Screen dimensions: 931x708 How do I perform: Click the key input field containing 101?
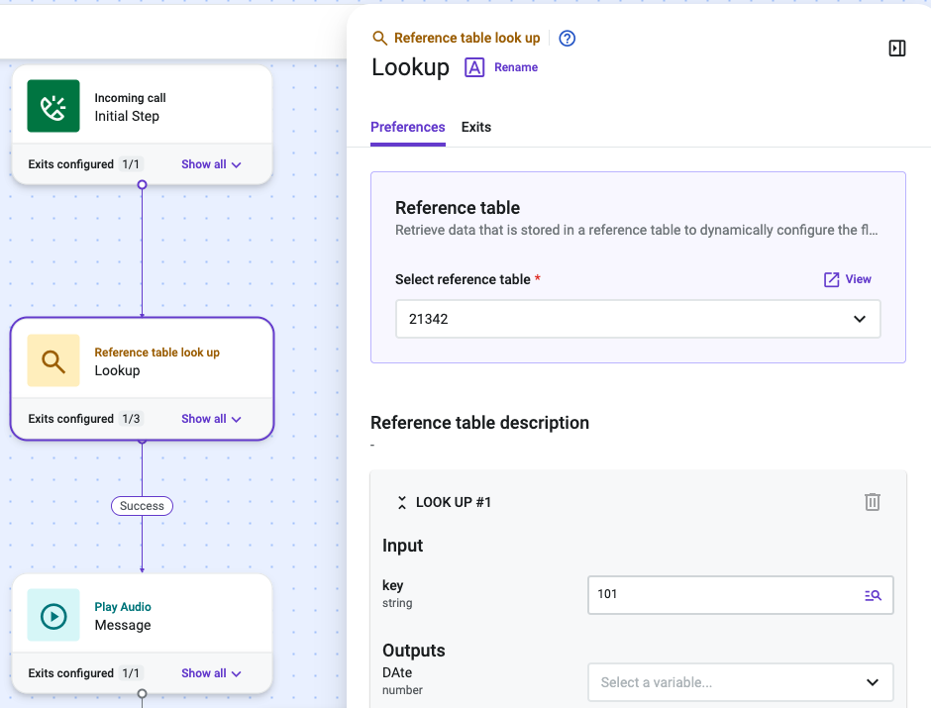click(x=741, y=595)
